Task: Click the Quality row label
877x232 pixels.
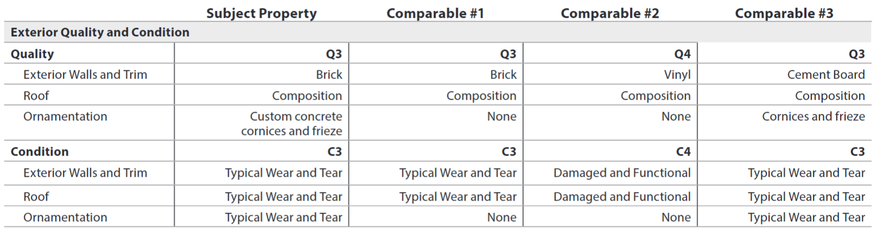Action: coord(32,54)
